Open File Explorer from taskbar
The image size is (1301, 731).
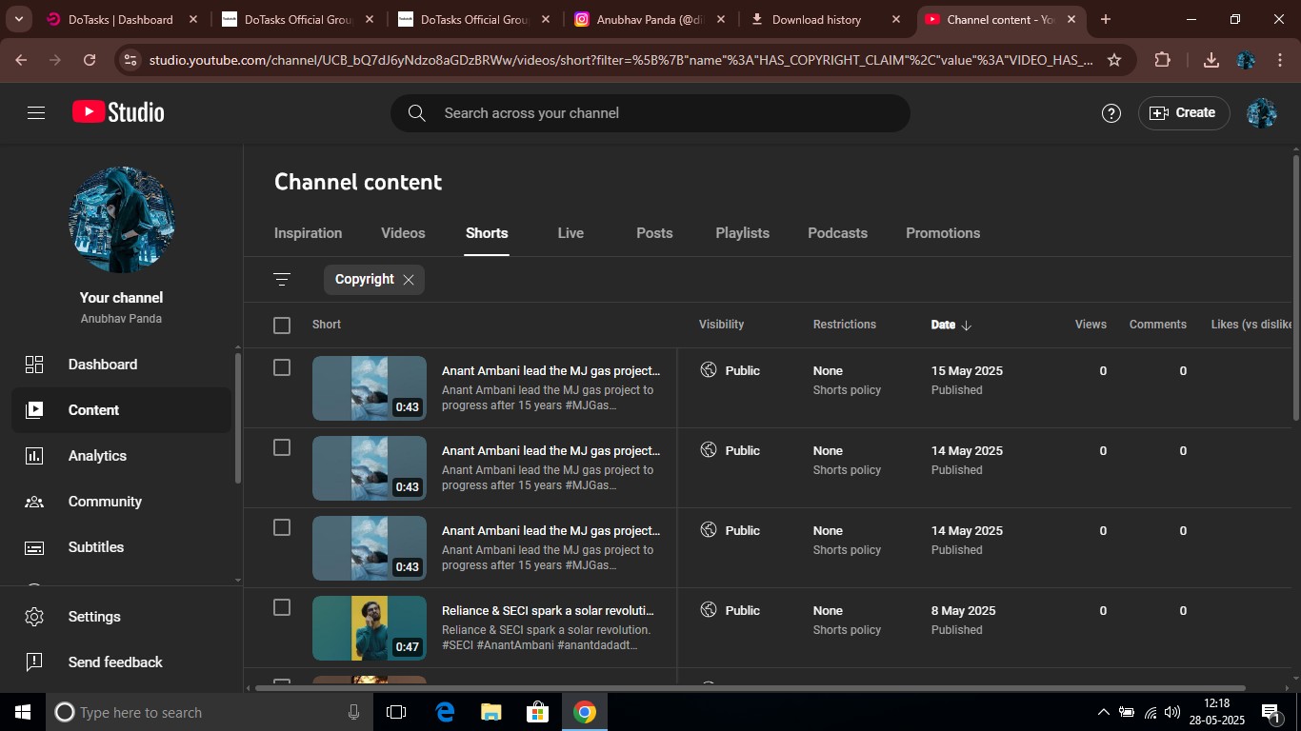[x=490, y=712]
